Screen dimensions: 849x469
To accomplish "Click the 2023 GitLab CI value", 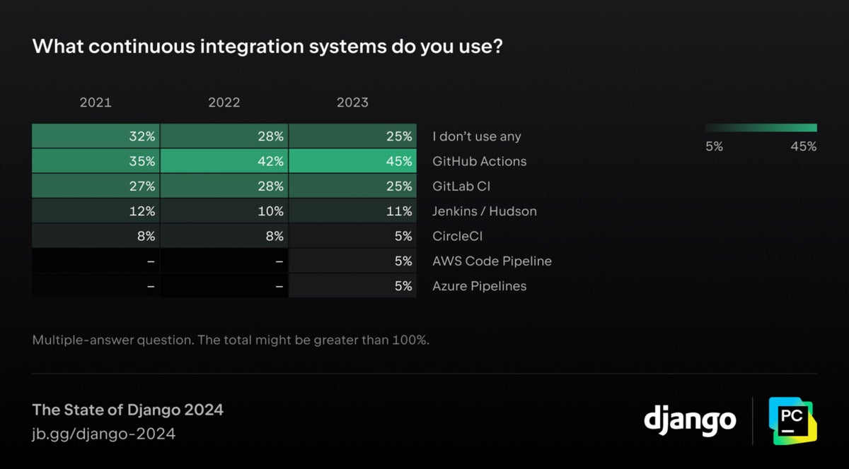I will 352,186.
